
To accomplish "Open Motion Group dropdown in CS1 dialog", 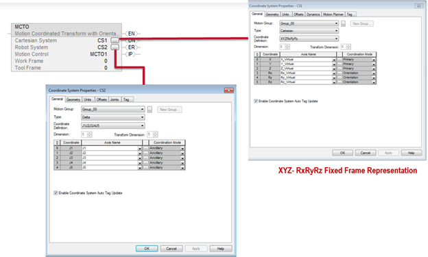I will pos(309,23).
